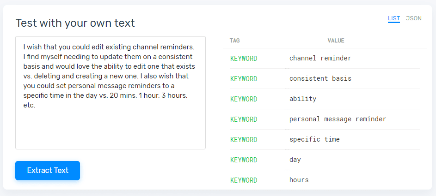Click KEYWORD tag next to 'ability'

tap(244, 99)
